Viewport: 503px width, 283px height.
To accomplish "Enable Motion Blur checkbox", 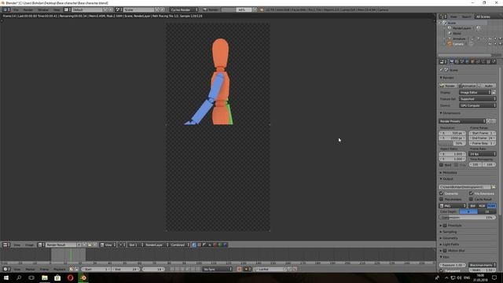I will pyautogui.click(x=445, y=251).
